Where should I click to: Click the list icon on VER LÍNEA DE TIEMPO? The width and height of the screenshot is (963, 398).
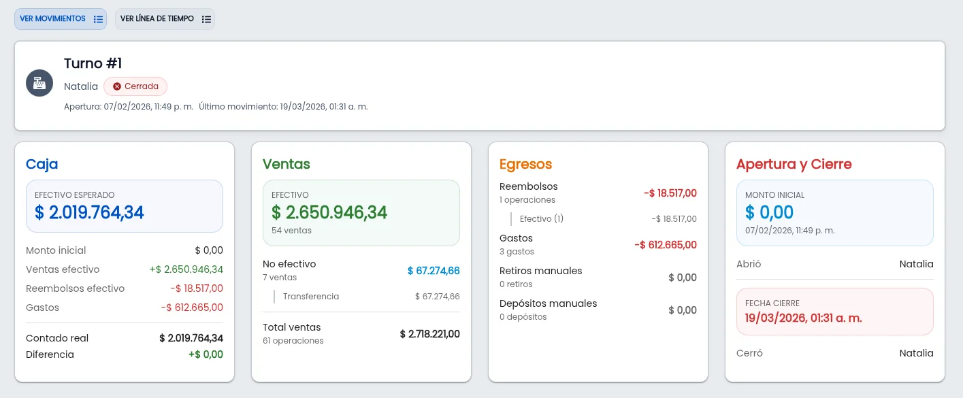point(206,19)
